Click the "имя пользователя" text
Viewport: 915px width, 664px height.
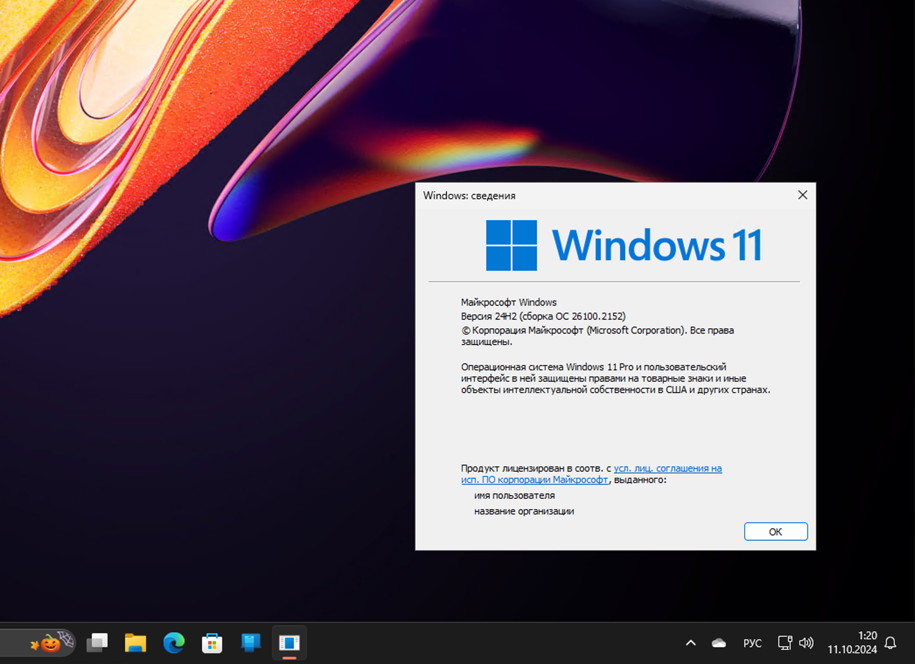coord(514,496)
